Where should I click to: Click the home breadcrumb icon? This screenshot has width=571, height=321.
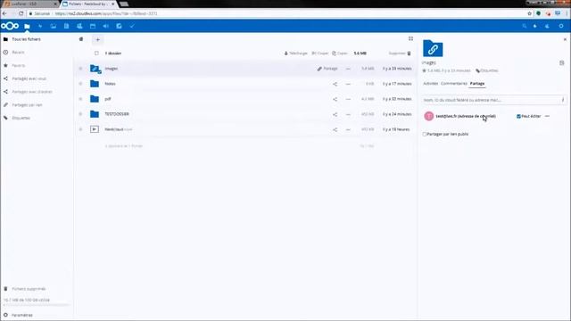pos(81,39)
